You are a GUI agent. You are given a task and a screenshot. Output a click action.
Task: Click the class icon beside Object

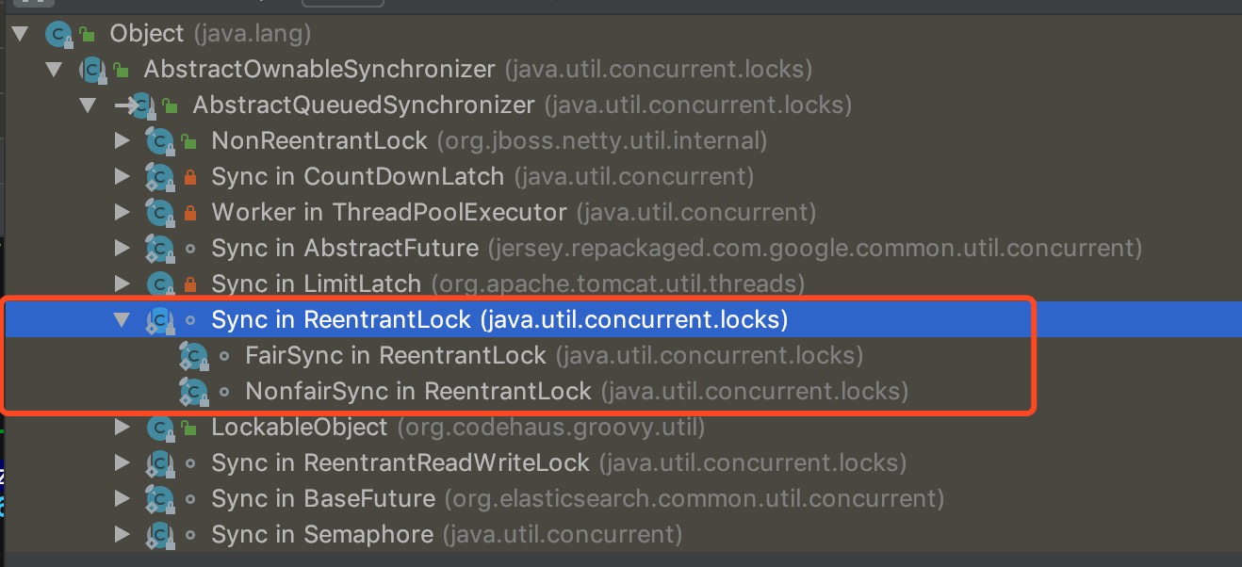[x=59, y=36]
